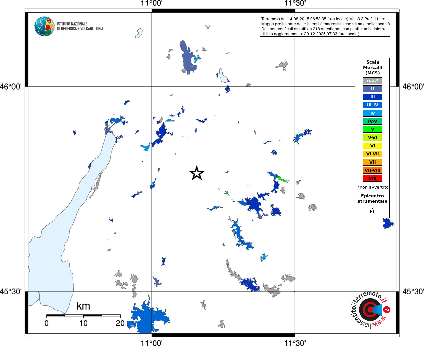Screen dimensions: 424x346
Task: Click the Ultimo aggiornamento line
Action: (310, 34)
